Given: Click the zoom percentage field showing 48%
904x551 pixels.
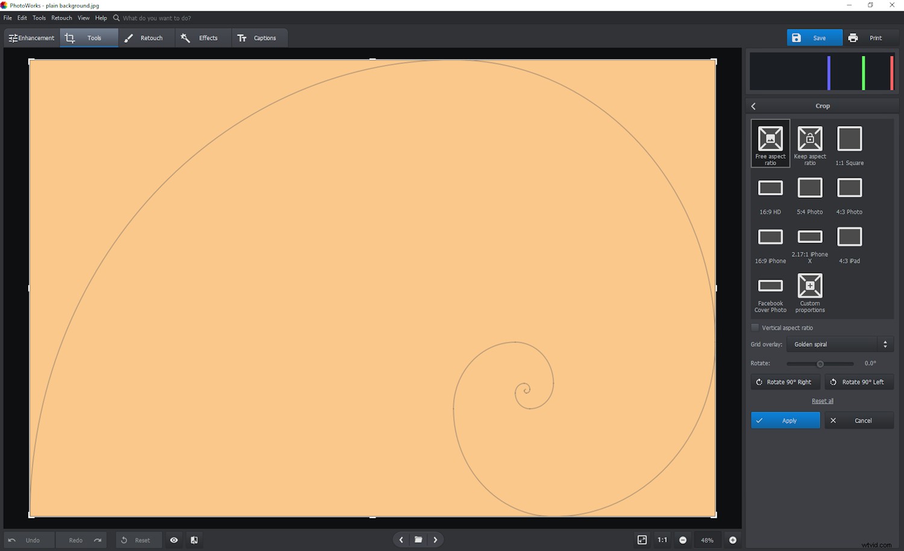Looking at the screenshot, I should pyautogui.click(x=708, y=540).
